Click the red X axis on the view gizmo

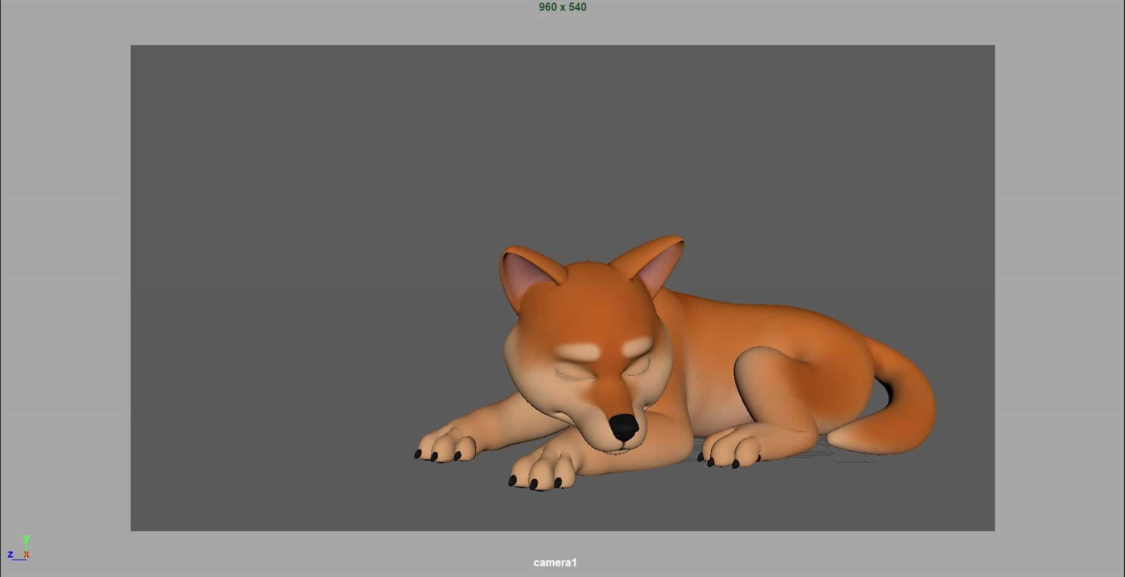(27, 554)
